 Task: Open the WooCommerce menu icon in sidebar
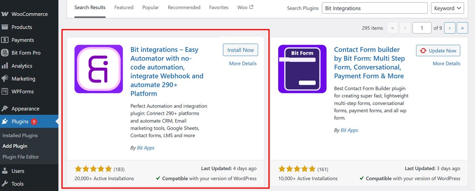click(5, 14)
